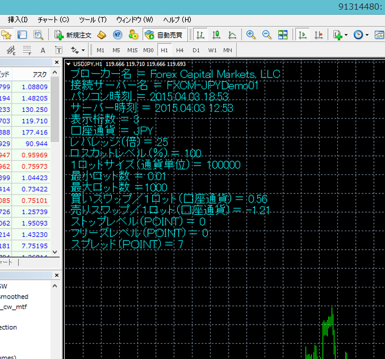Open the periods dropdown arrow
385x359 pixels.
coord(367,35)
